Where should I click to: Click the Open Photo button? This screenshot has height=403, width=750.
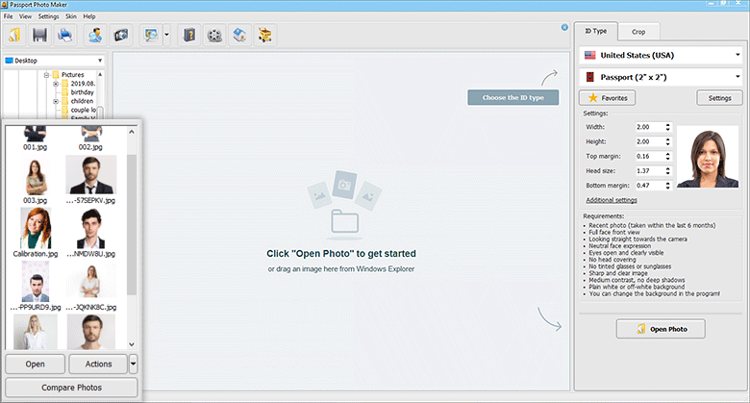pos(661,329)
